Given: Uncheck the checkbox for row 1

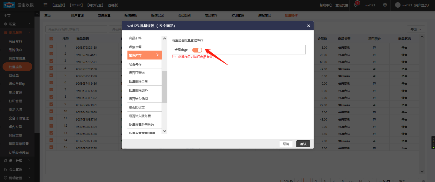Looking at the screenshot, I should pyautogui.click(x=51, y=46).
